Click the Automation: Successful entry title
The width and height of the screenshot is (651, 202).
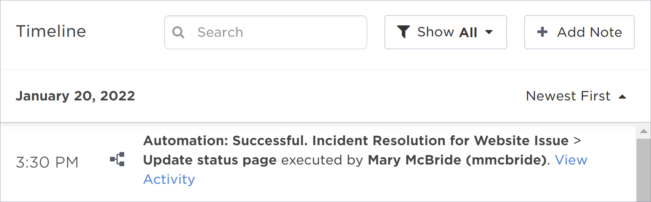tap(225, 141)
